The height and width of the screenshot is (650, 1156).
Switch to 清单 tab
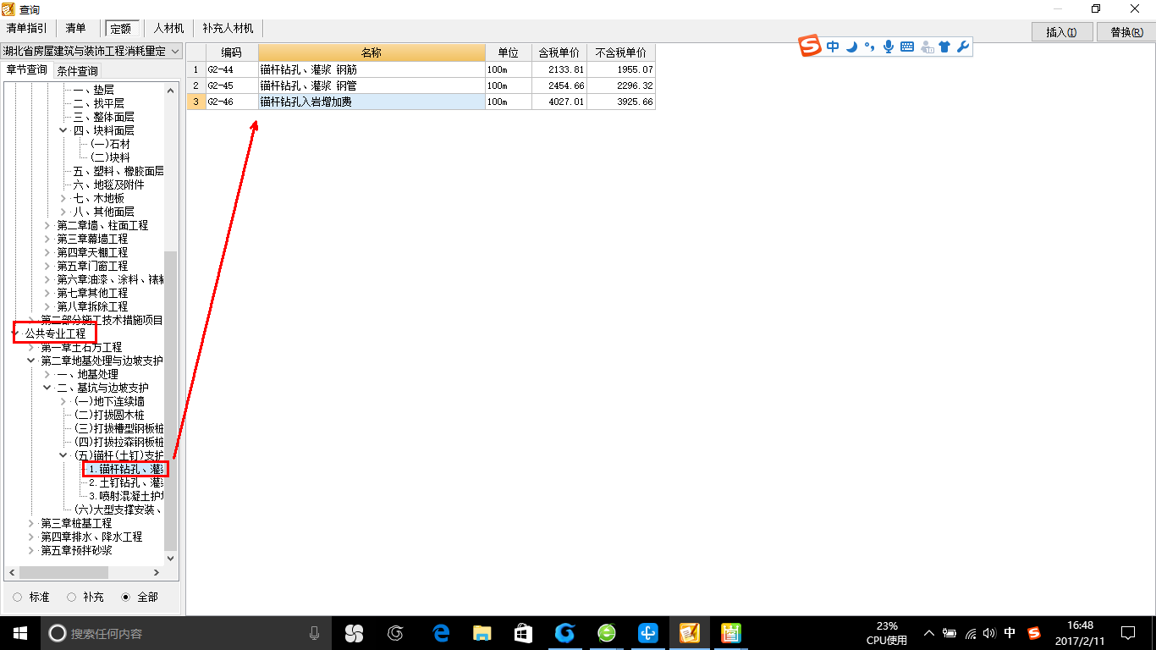pyautogui.click(x=76, y=28)
